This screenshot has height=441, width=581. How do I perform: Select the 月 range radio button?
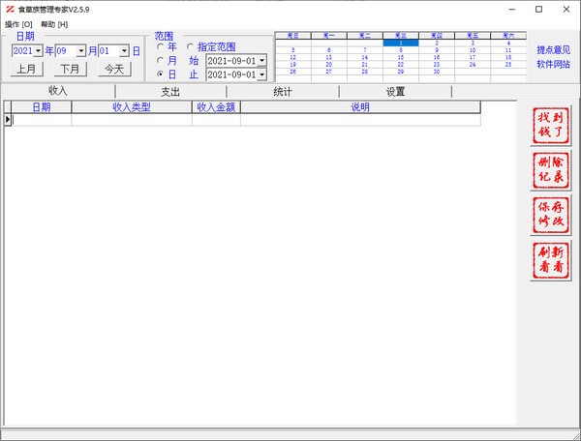click(x=161, y=61)
